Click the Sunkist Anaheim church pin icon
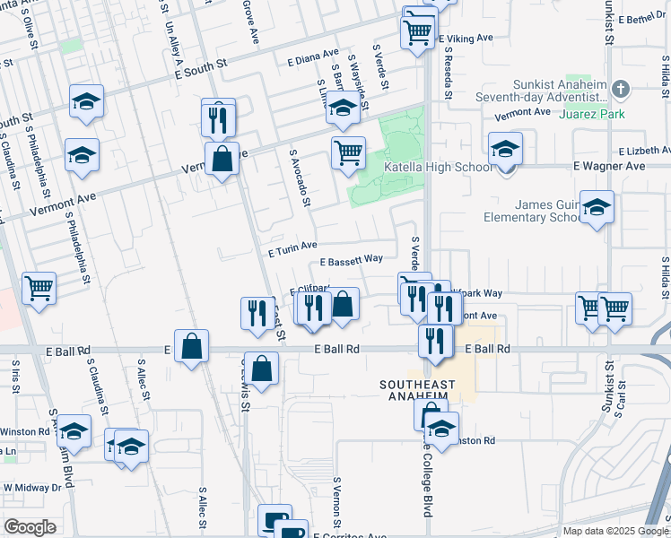The height and width of the screenshot is (538, 671). pyautogui.click(x=621, y=90)
